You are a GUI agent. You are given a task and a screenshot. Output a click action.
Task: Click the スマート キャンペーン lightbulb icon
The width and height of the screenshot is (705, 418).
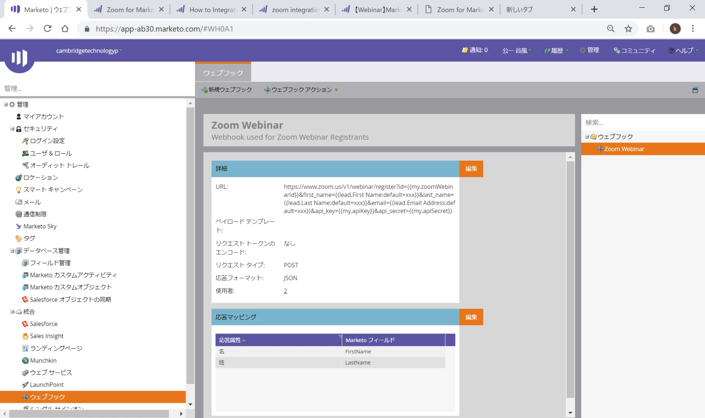click(19, 190)
